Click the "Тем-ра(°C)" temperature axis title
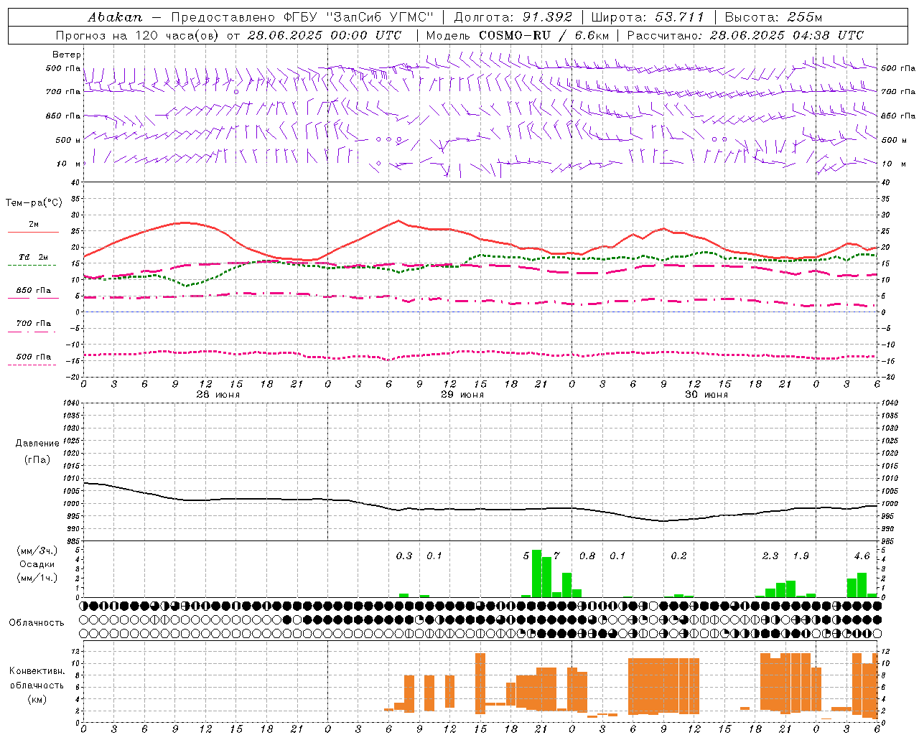Screen dimensions: 919x735 click(33, 203)
